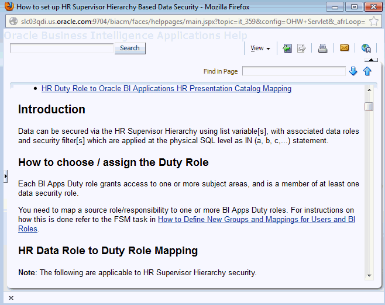This screenshot has width=385, height=305.
Task: Click the Firefox URL address bar
Action: click(192, 22)
